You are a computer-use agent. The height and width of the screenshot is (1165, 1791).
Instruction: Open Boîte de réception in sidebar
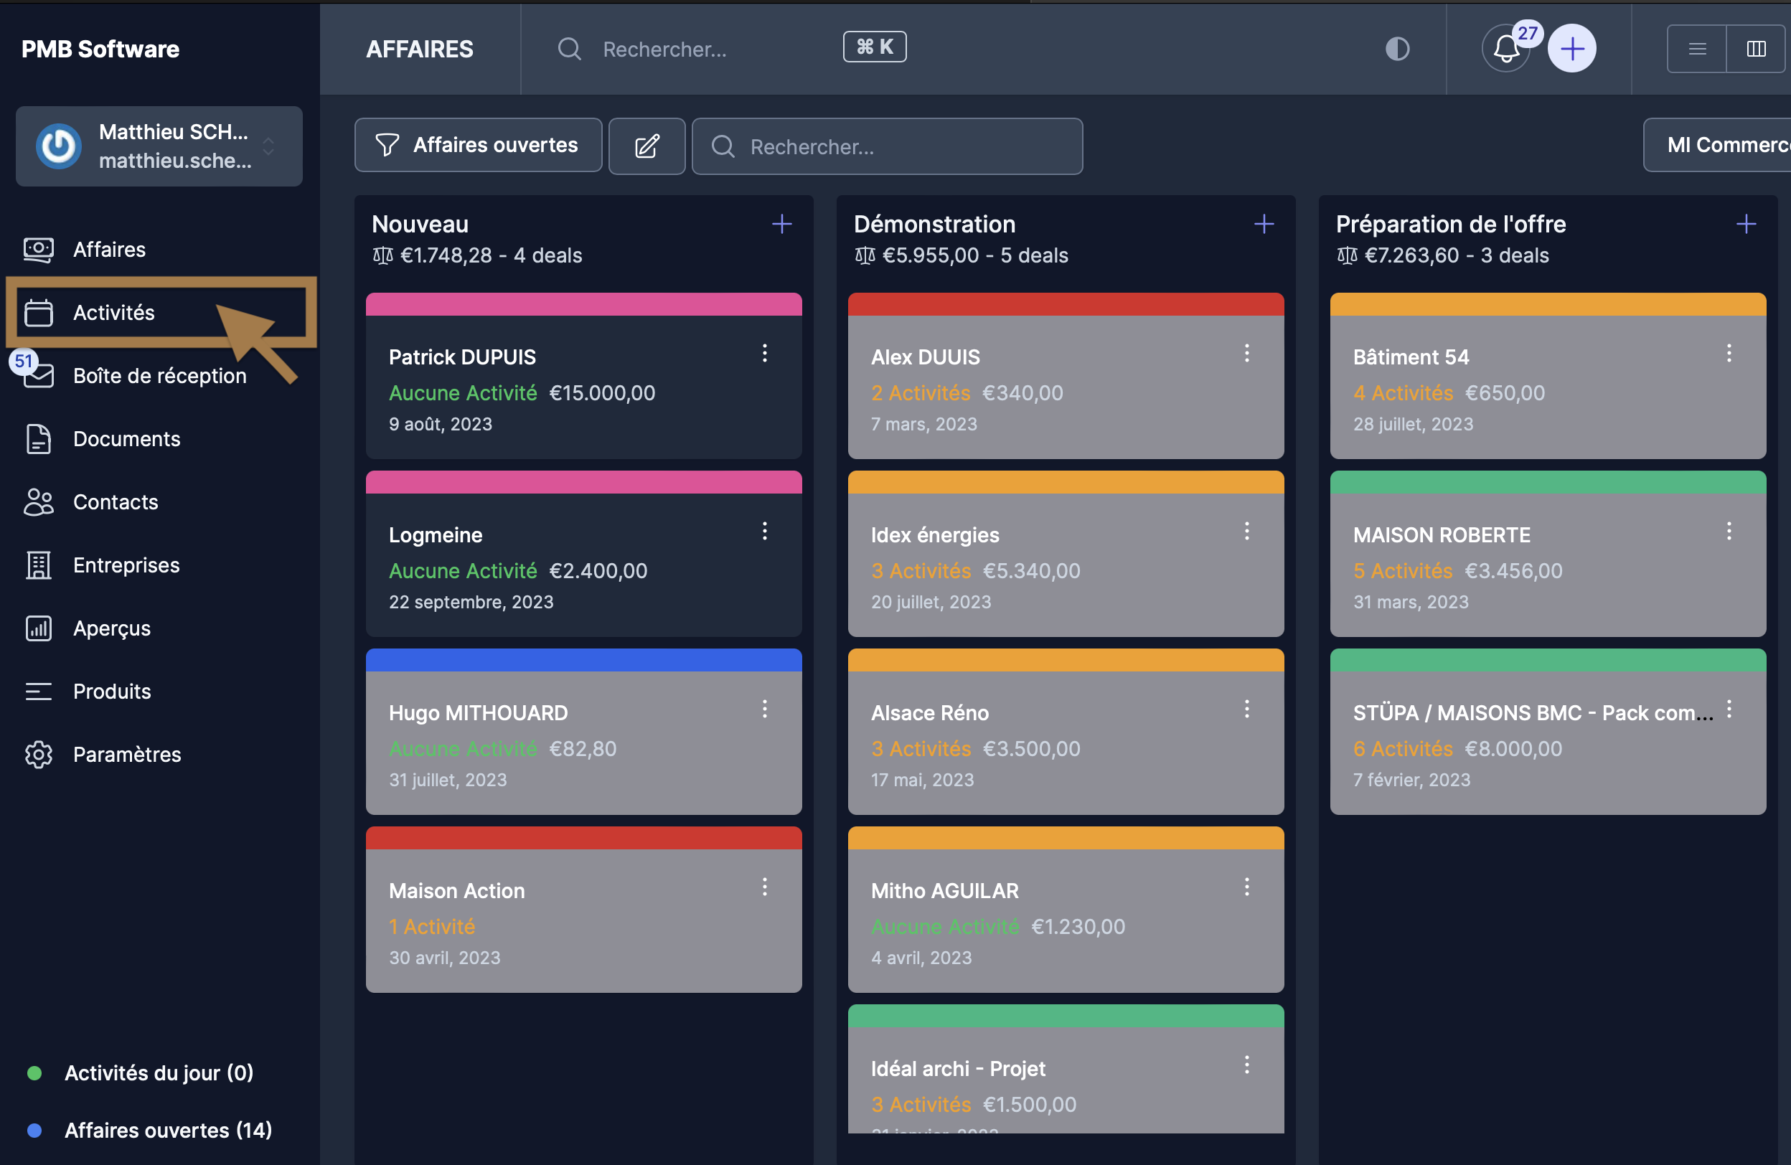coord(159,376)
